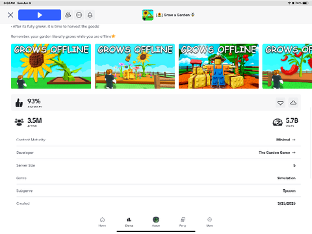Screen dimensions: 312x234
Task: Tap the visits gauge icon
Action: coord(278,122)
